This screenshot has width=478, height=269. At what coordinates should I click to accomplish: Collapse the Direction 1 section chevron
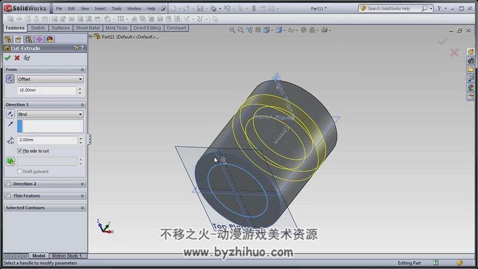(82, 105)
